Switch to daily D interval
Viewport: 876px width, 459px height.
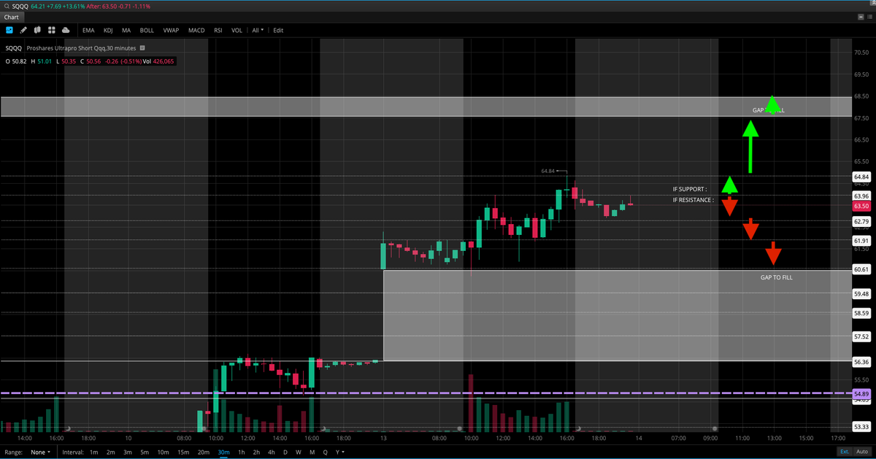(x=285, y=452)
